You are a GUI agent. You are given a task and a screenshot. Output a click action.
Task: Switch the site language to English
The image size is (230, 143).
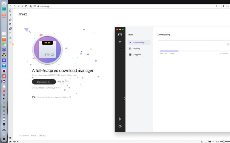(34, 136)
